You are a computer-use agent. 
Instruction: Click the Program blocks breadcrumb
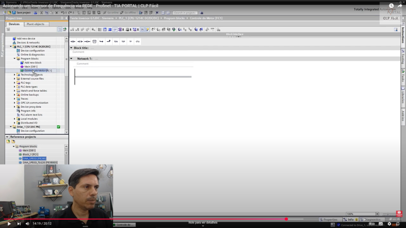(174, 18)
